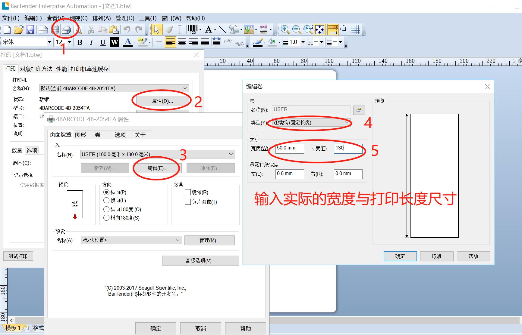Select the line drawing tool
Viewport: 522px width, 335px height.
coord(222,29)
